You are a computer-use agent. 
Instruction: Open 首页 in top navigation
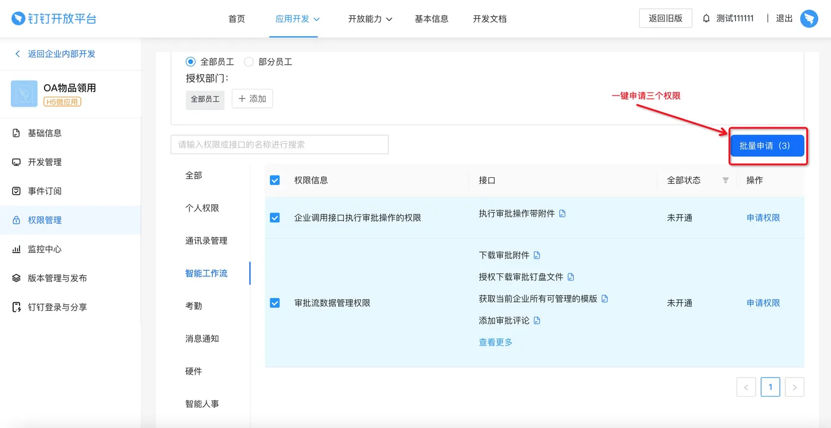(237, 19)
